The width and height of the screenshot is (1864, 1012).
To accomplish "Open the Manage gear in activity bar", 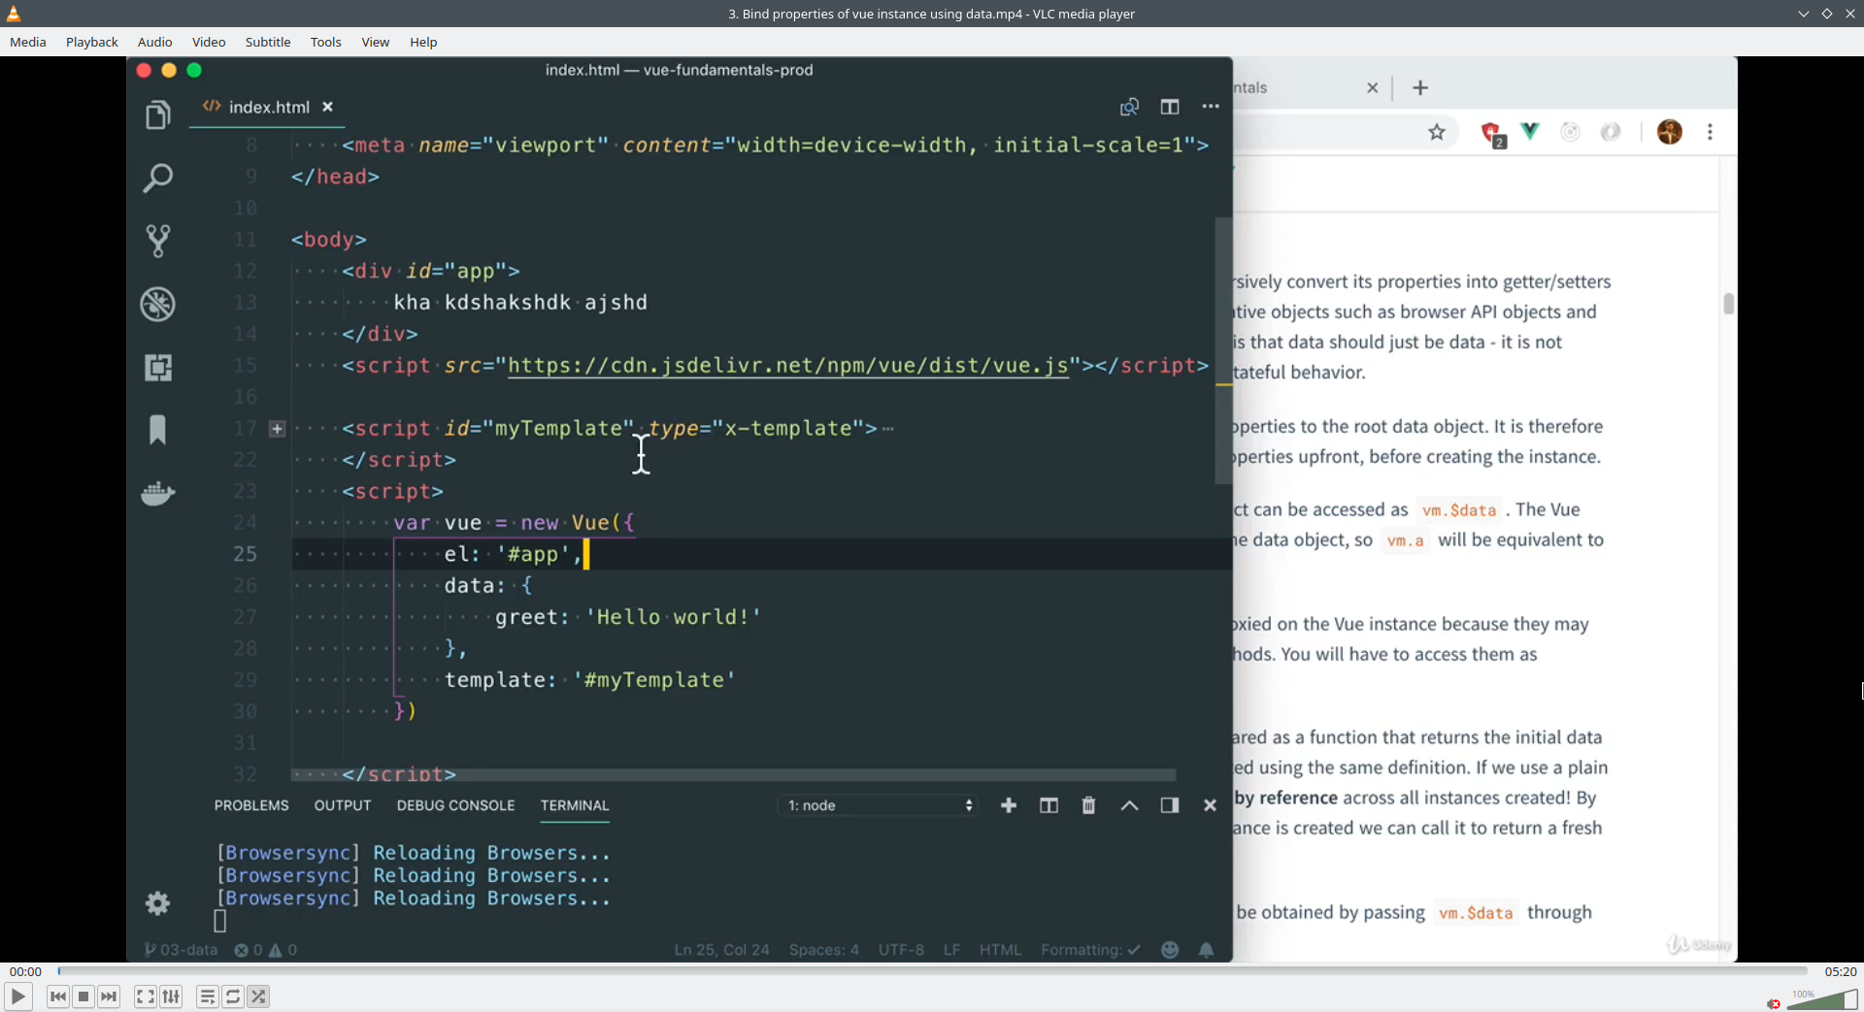I will coord(157,903).
